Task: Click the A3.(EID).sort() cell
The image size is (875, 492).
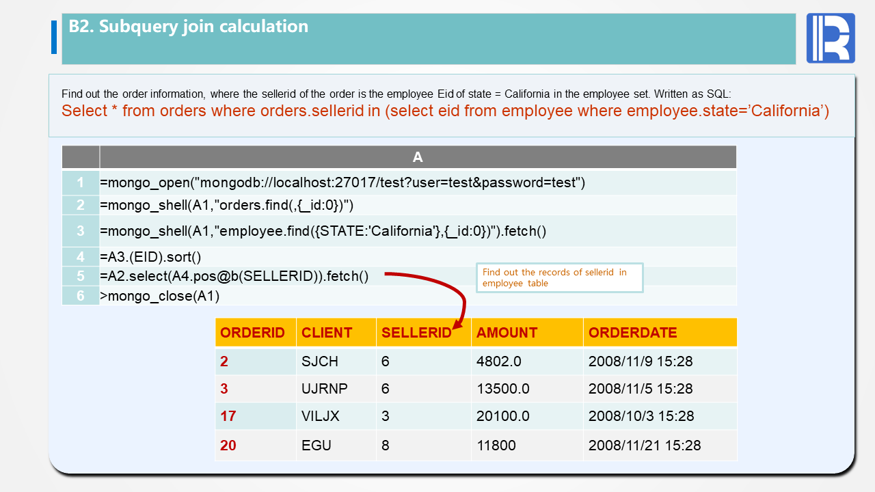Action: click(x=150, y=257)
